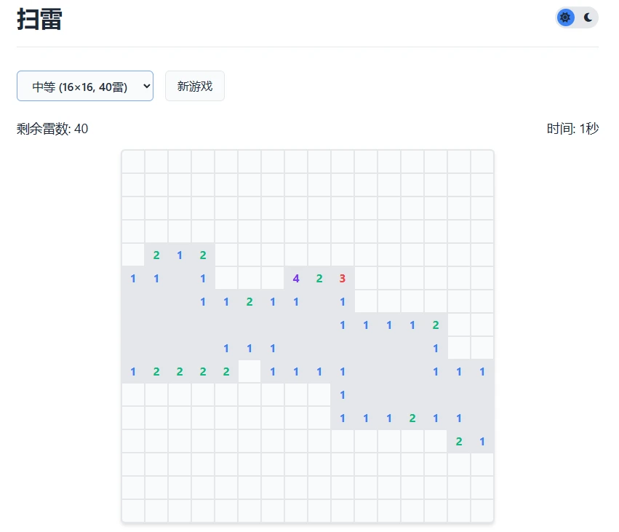619x532 pixels.
Task: Click the purple 4 cell
Action: [x=296, y=278]
